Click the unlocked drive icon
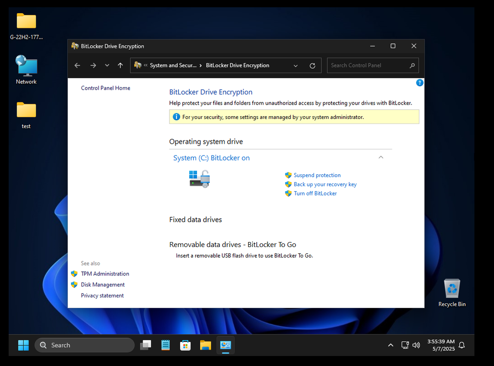The height and width of the screenshot is (366, 494). click(x=199, y=179)
